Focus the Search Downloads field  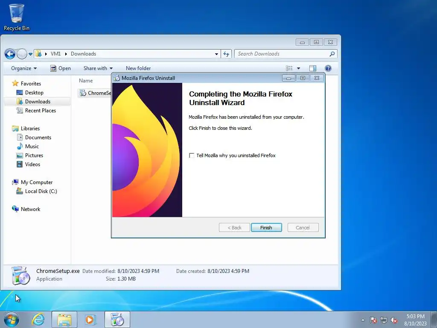(282, 54)
